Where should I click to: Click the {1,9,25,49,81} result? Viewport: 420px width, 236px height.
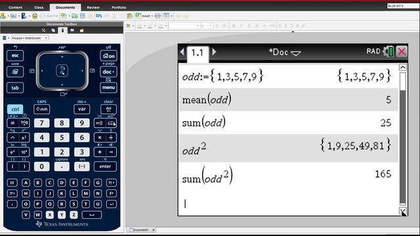pos(356,146)
